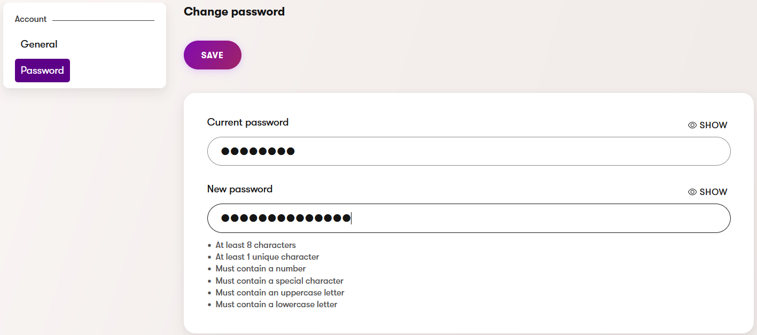Focus the Current password input field
The image size is (757, 335).
point(469,151)
